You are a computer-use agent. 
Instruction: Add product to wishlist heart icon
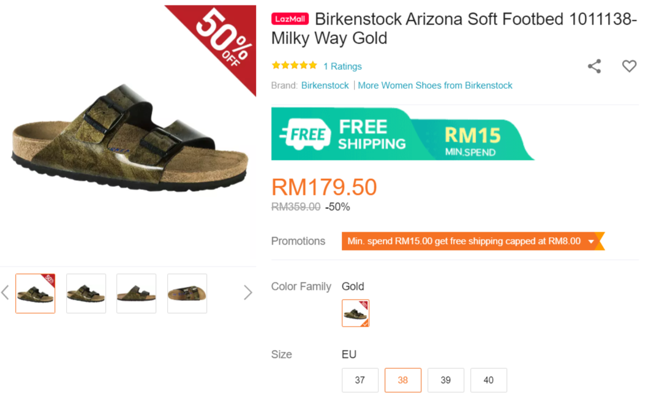tap(629, 66)
